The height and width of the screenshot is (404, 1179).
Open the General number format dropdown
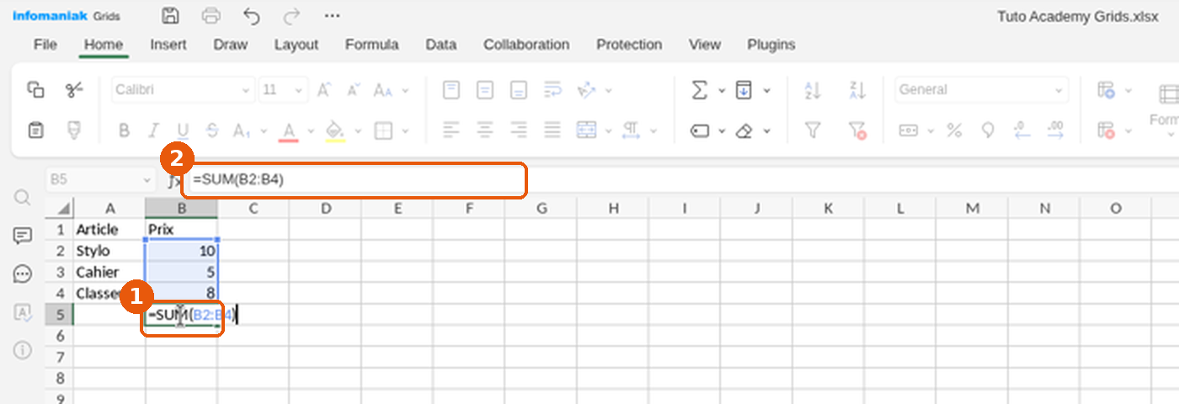[x=981, y=89]
